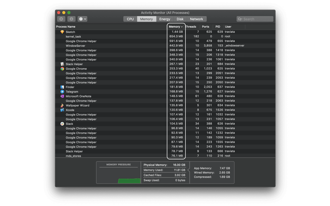
Task: Switch to the CPU tab
Action: coord(130,19)
